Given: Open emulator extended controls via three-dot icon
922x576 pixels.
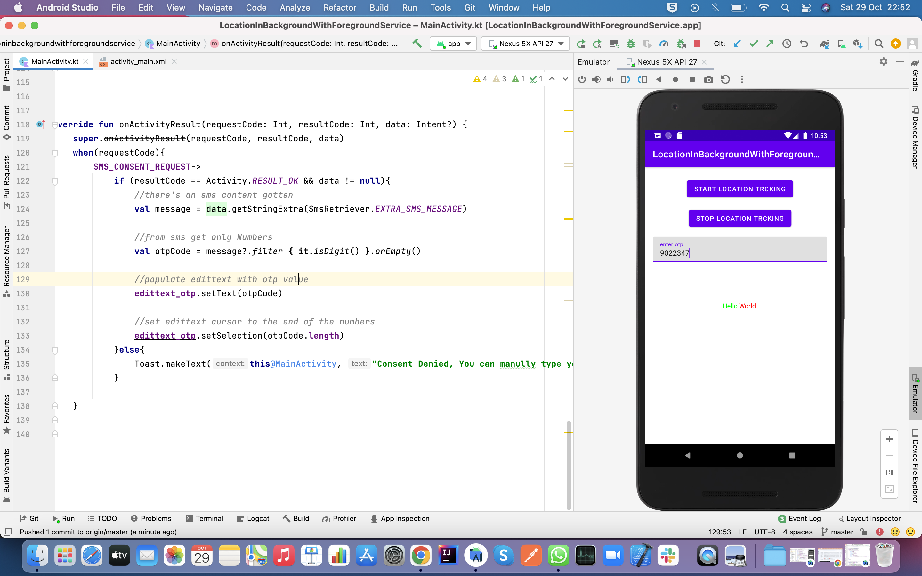Looking at the screenshot, I should tap(742, 79).
